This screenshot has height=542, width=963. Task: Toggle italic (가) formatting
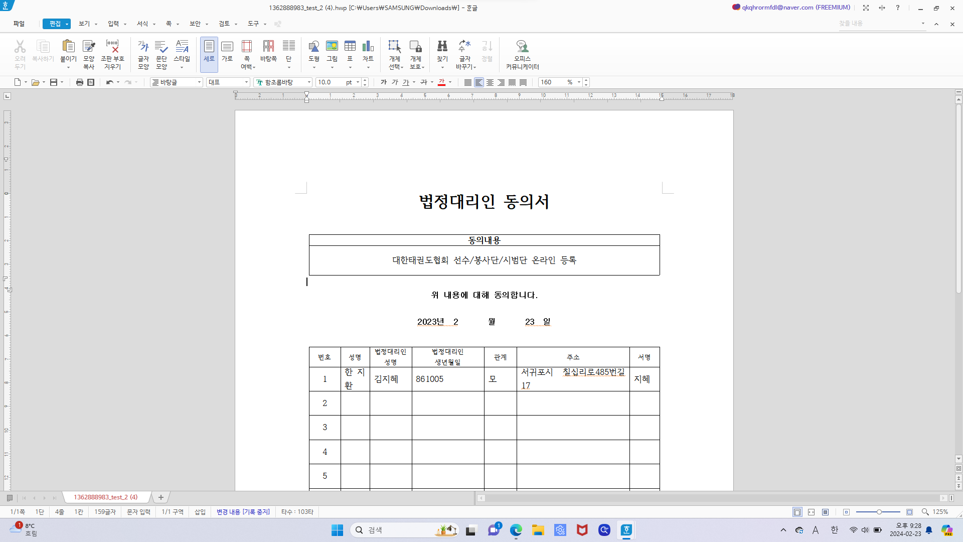[x=395, y=82]
